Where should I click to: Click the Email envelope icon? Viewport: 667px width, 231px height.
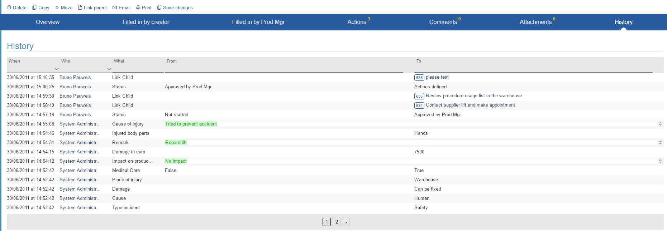tap(115, 8)
